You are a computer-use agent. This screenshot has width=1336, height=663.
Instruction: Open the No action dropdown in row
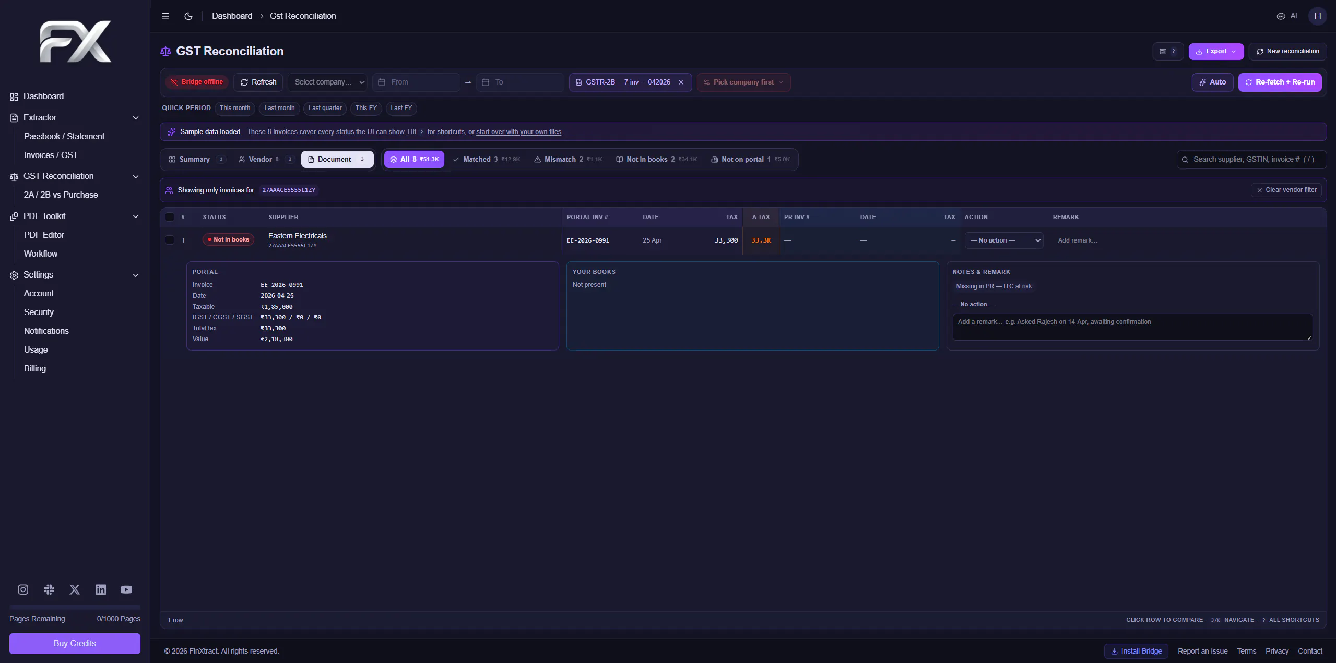click(1004, 240)
